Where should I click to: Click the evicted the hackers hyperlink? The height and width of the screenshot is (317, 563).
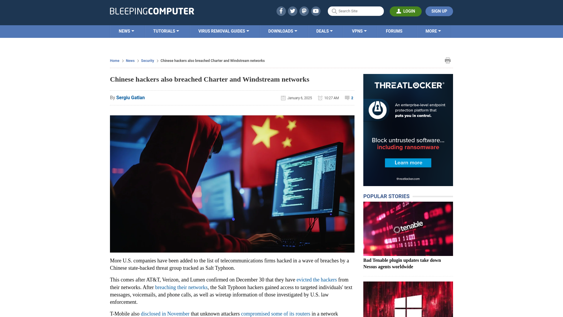tap(317, 280)
